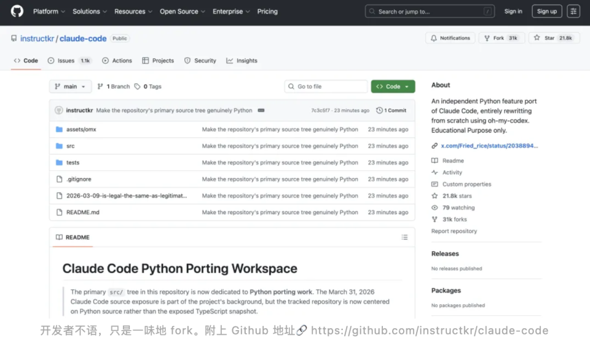Open the global settings icon beside Sign up

[x=573, y=11]
